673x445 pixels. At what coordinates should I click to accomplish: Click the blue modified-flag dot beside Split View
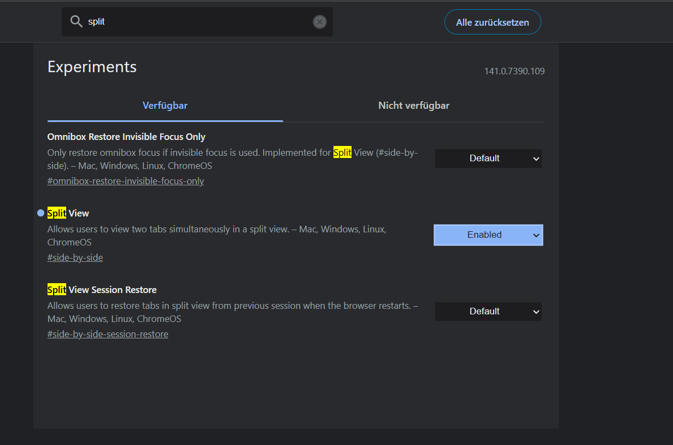[40, 213]
